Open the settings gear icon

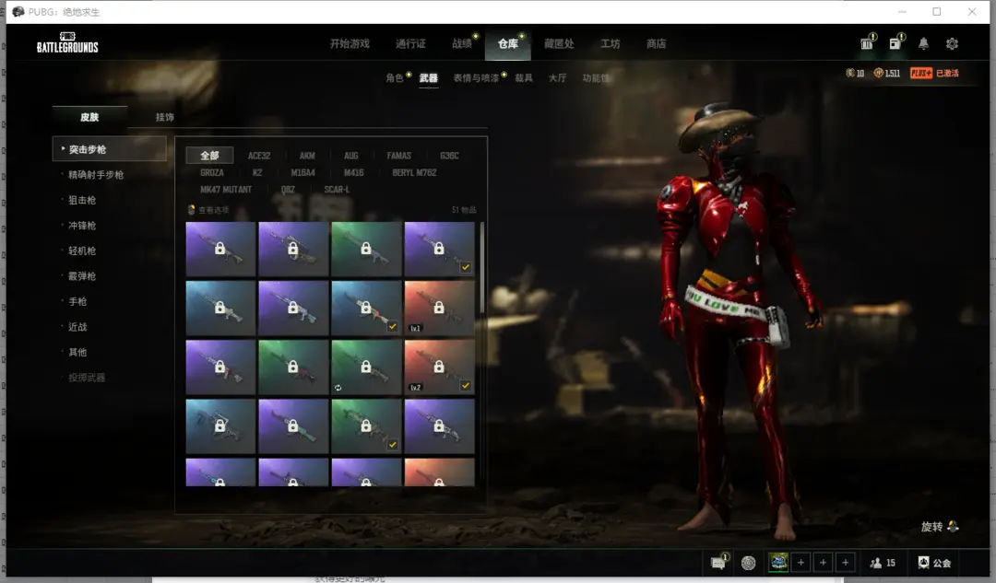click(x=952, y=43)
